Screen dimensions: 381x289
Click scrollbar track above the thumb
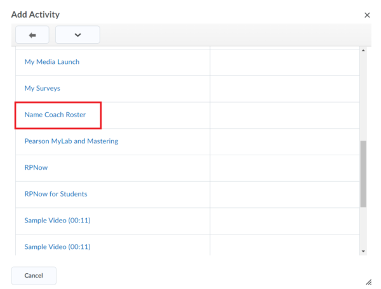363,95
